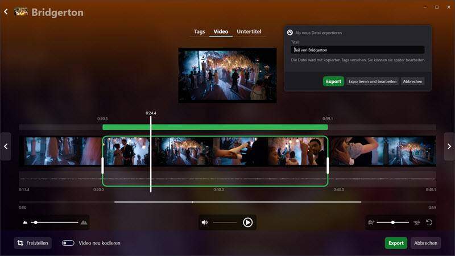The height and width of the screenshot is (256, 455).
Task: Click the rabbit fast-speed icon
Action: click(416, 222)
